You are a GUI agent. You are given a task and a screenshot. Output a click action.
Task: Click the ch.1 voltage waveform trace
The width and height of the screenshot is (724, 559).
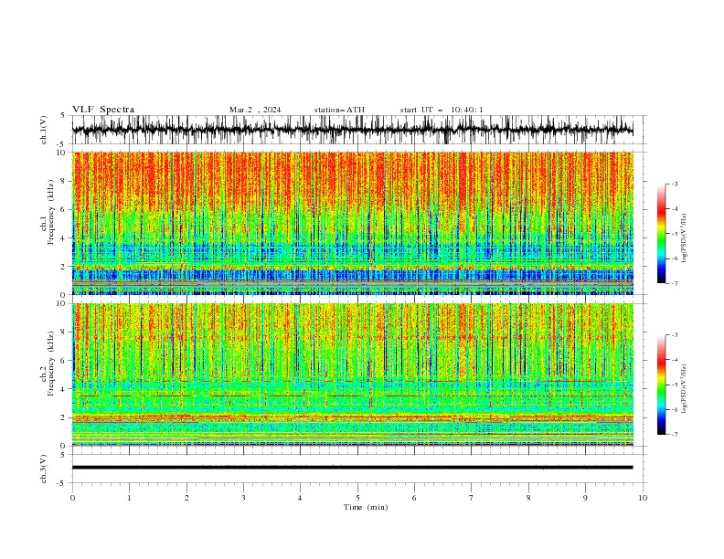(352, 130)
